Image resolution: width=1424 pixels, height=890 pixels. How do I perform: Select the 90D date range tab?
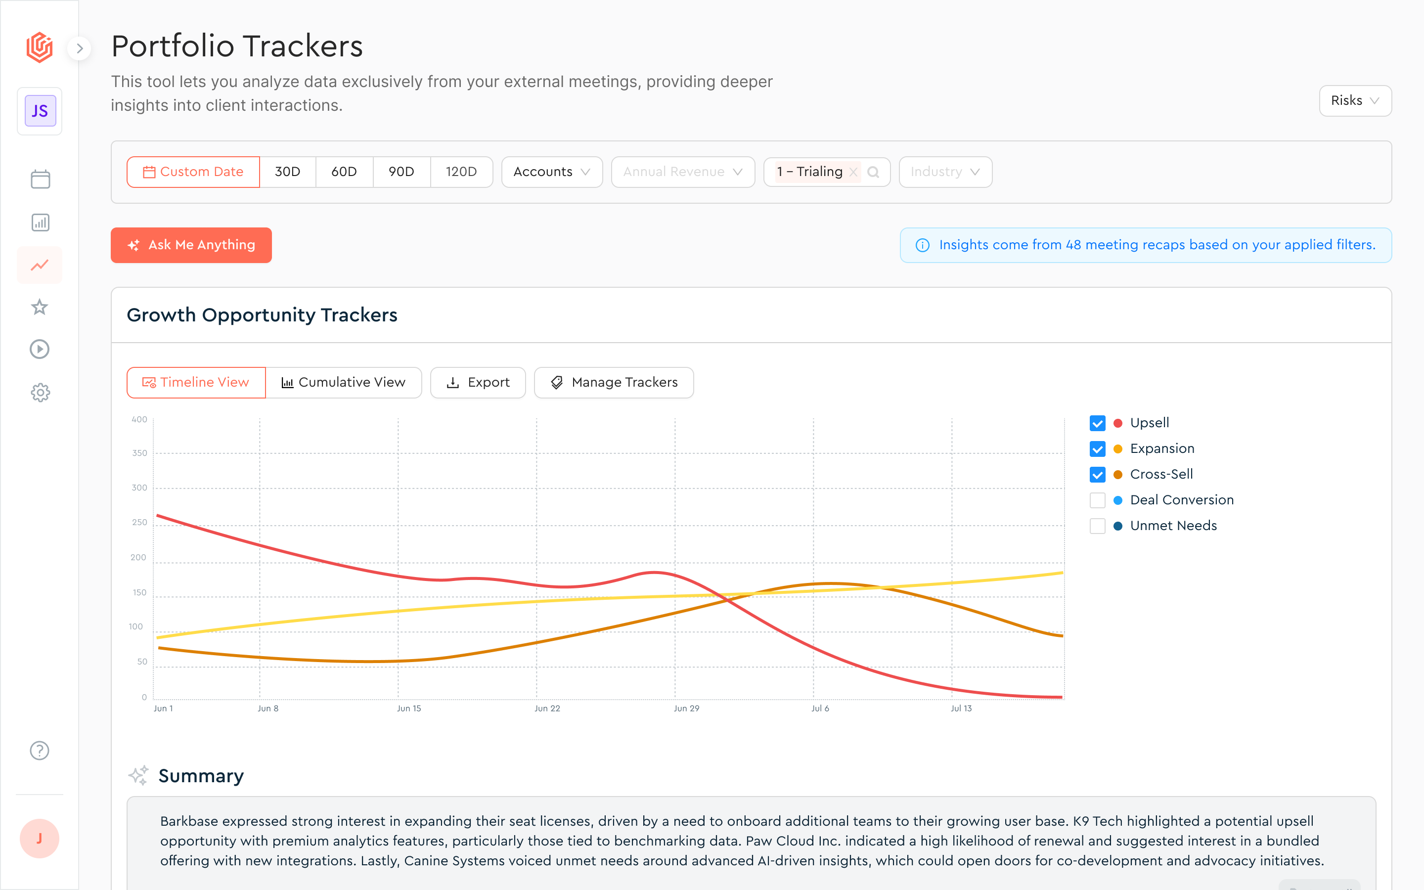[401, 172]
